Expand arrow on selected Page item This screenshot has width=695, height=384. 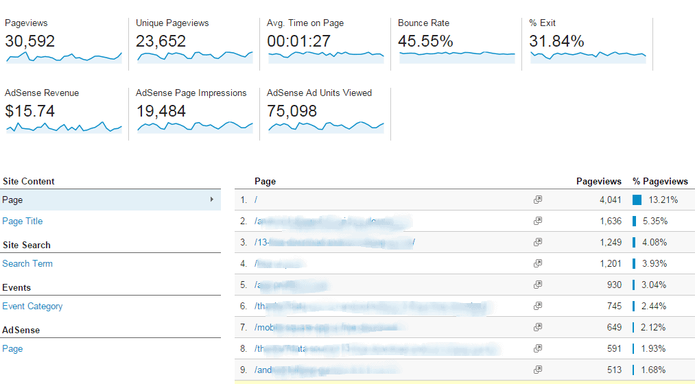(x=211, y=200)
